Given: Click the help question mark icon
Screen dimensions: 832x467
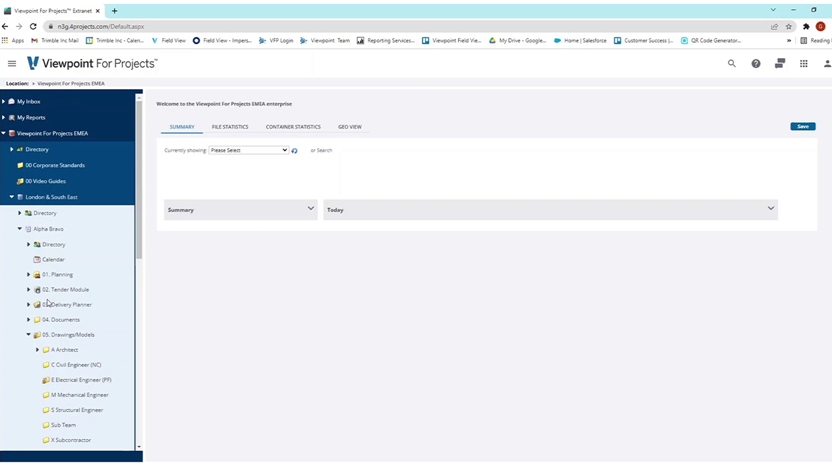Looking at the screenshot, I should click(756, 63).
